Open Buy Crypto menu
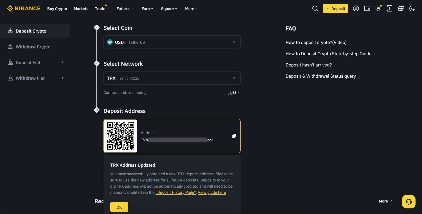The height and width of the screenshot is (214, 422). (57, 9)
